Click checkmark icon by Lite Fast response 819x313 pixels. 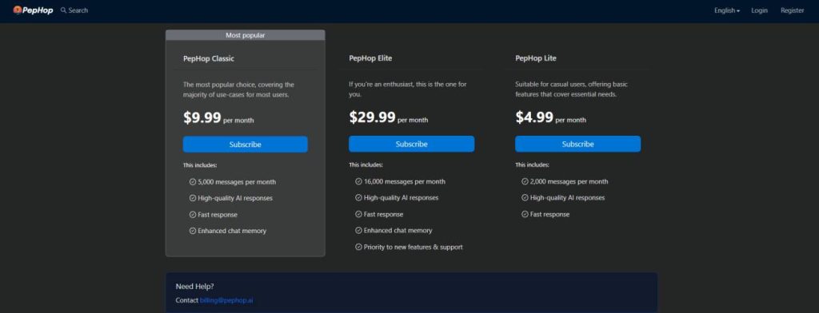(x=525, y=215)
